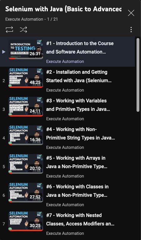Image resolution: width=141 pixels, height=240 pixels.
Task: Open playlist three-dot options menu
Action: (131, 29)
